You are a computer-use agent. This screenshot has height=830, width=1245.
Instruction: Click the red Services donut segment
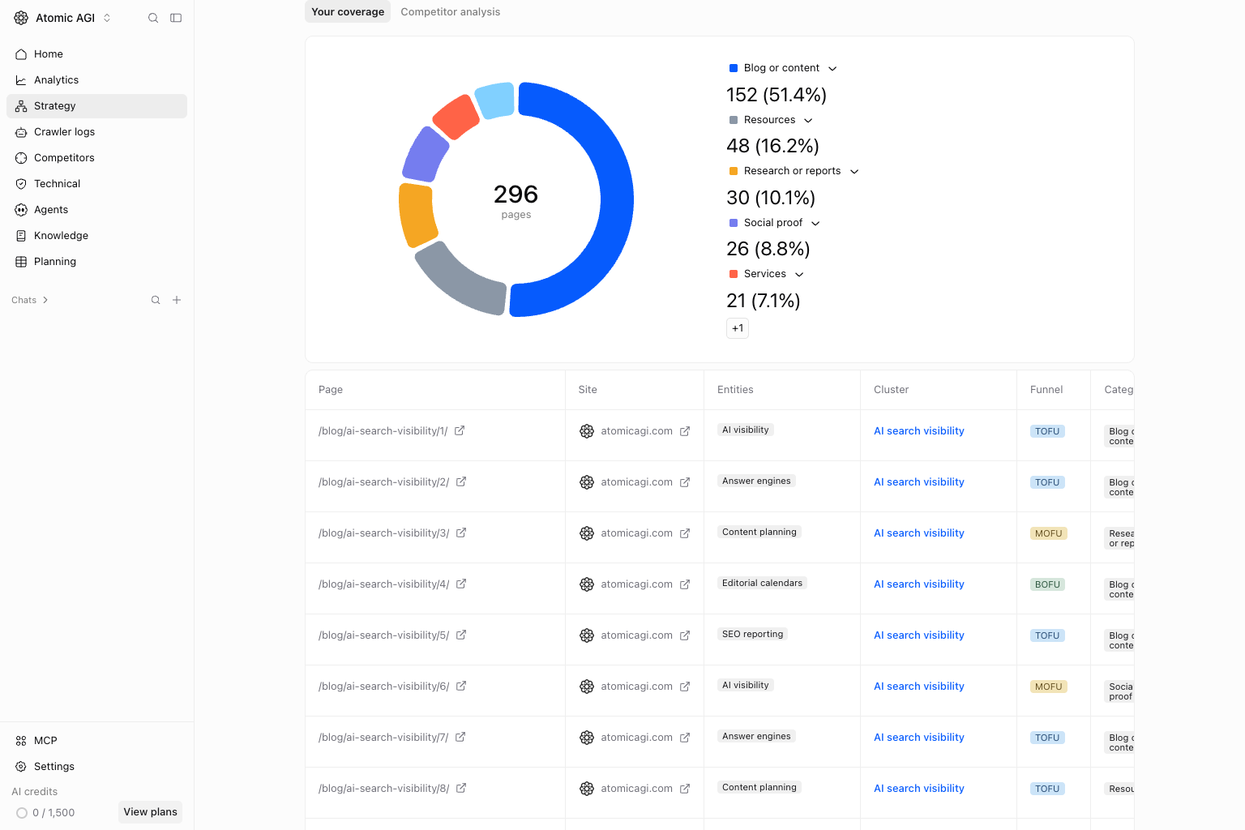coord(456,118)
